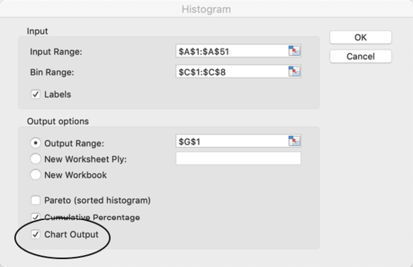This screenshot has height=267, width=413.
Task: Click the Pareto (sorted histogram) label
Action: (97, 200)
